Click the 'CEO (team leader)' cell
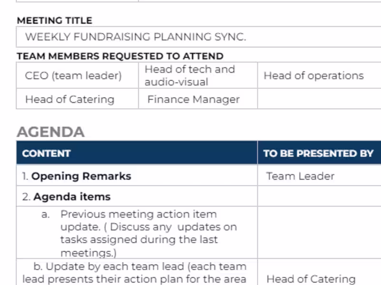381x285 pixels. [73, 76]
